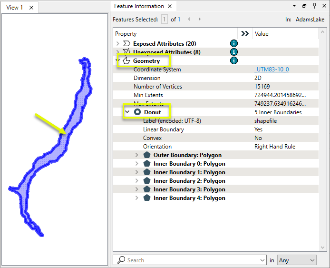Go to the next selected feature arrow
The image size is (330, 268).
point(199,19)
